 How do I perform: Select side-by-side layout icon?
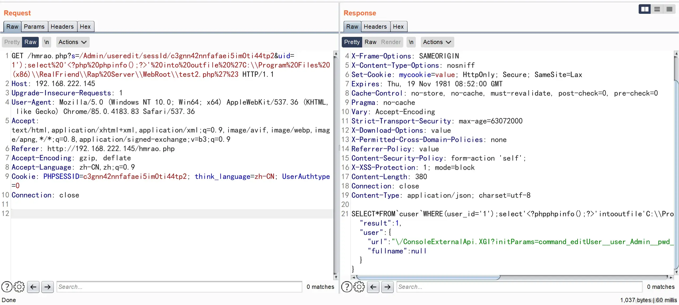[645, 9]
